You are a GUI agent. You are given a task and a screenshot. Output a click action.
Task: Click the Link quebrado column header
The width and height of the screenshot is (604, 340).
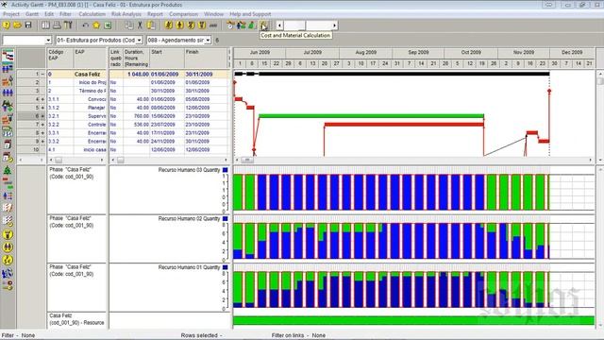tap(116, 59)
